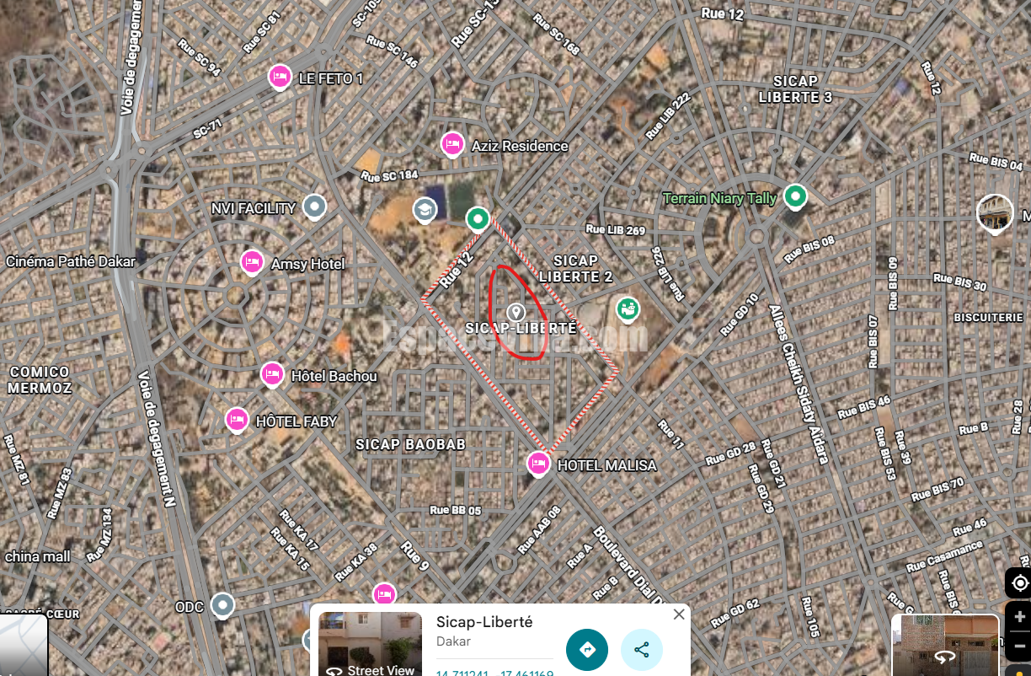Zoom out with the minus button
Viewport: 1031px width, 676px height.
click(1019, 646)
